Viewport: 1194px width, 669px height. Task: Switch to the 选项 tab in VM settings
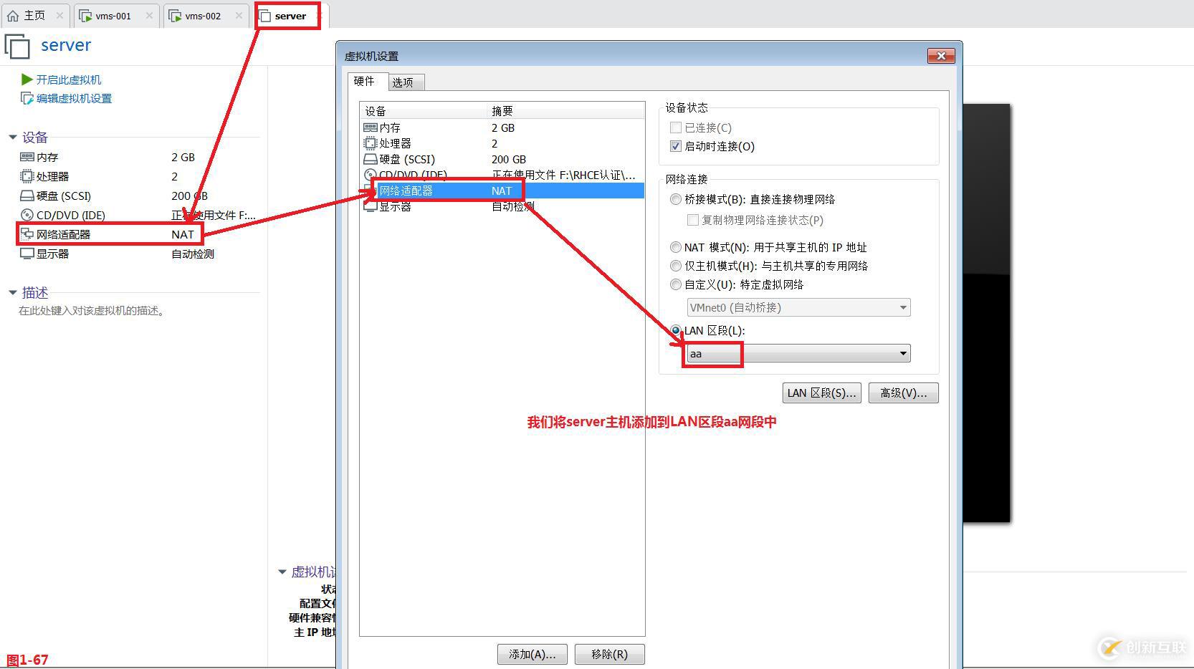click(405, 81)
